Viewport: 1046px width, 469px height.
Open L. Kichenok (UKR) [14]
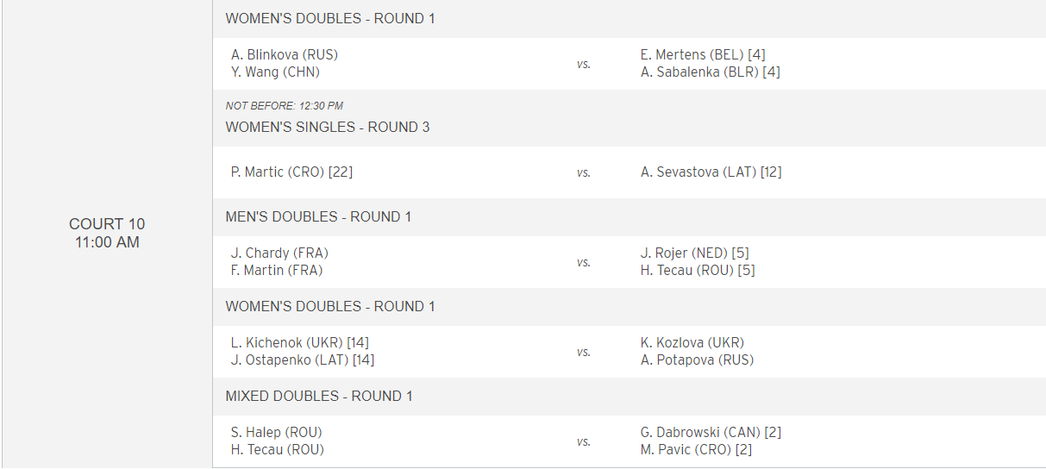click(300, 342)
